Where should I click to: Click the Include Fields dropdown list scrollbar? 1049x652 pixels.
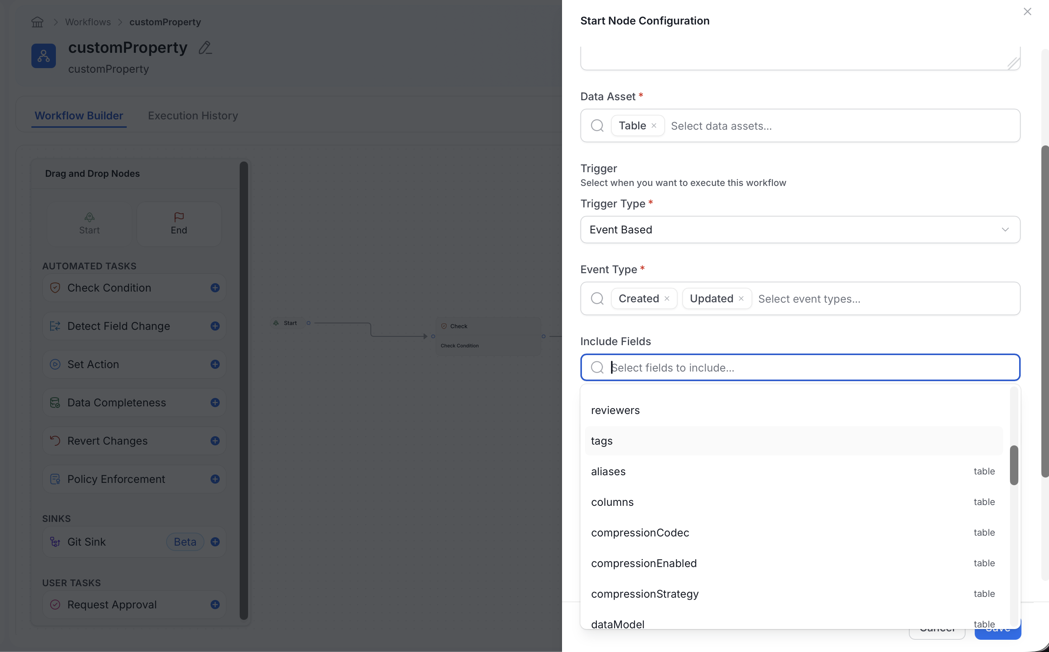[1014, 465]
